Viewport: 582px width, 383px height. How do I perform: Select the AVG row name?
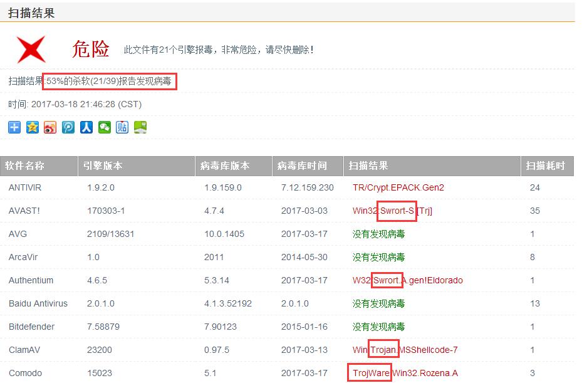pos(18,234)
